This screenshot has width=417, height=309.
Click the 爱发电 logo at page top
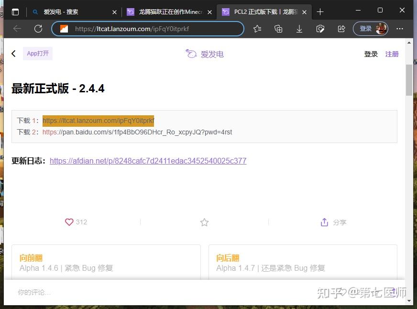click(x=205, y=54)
